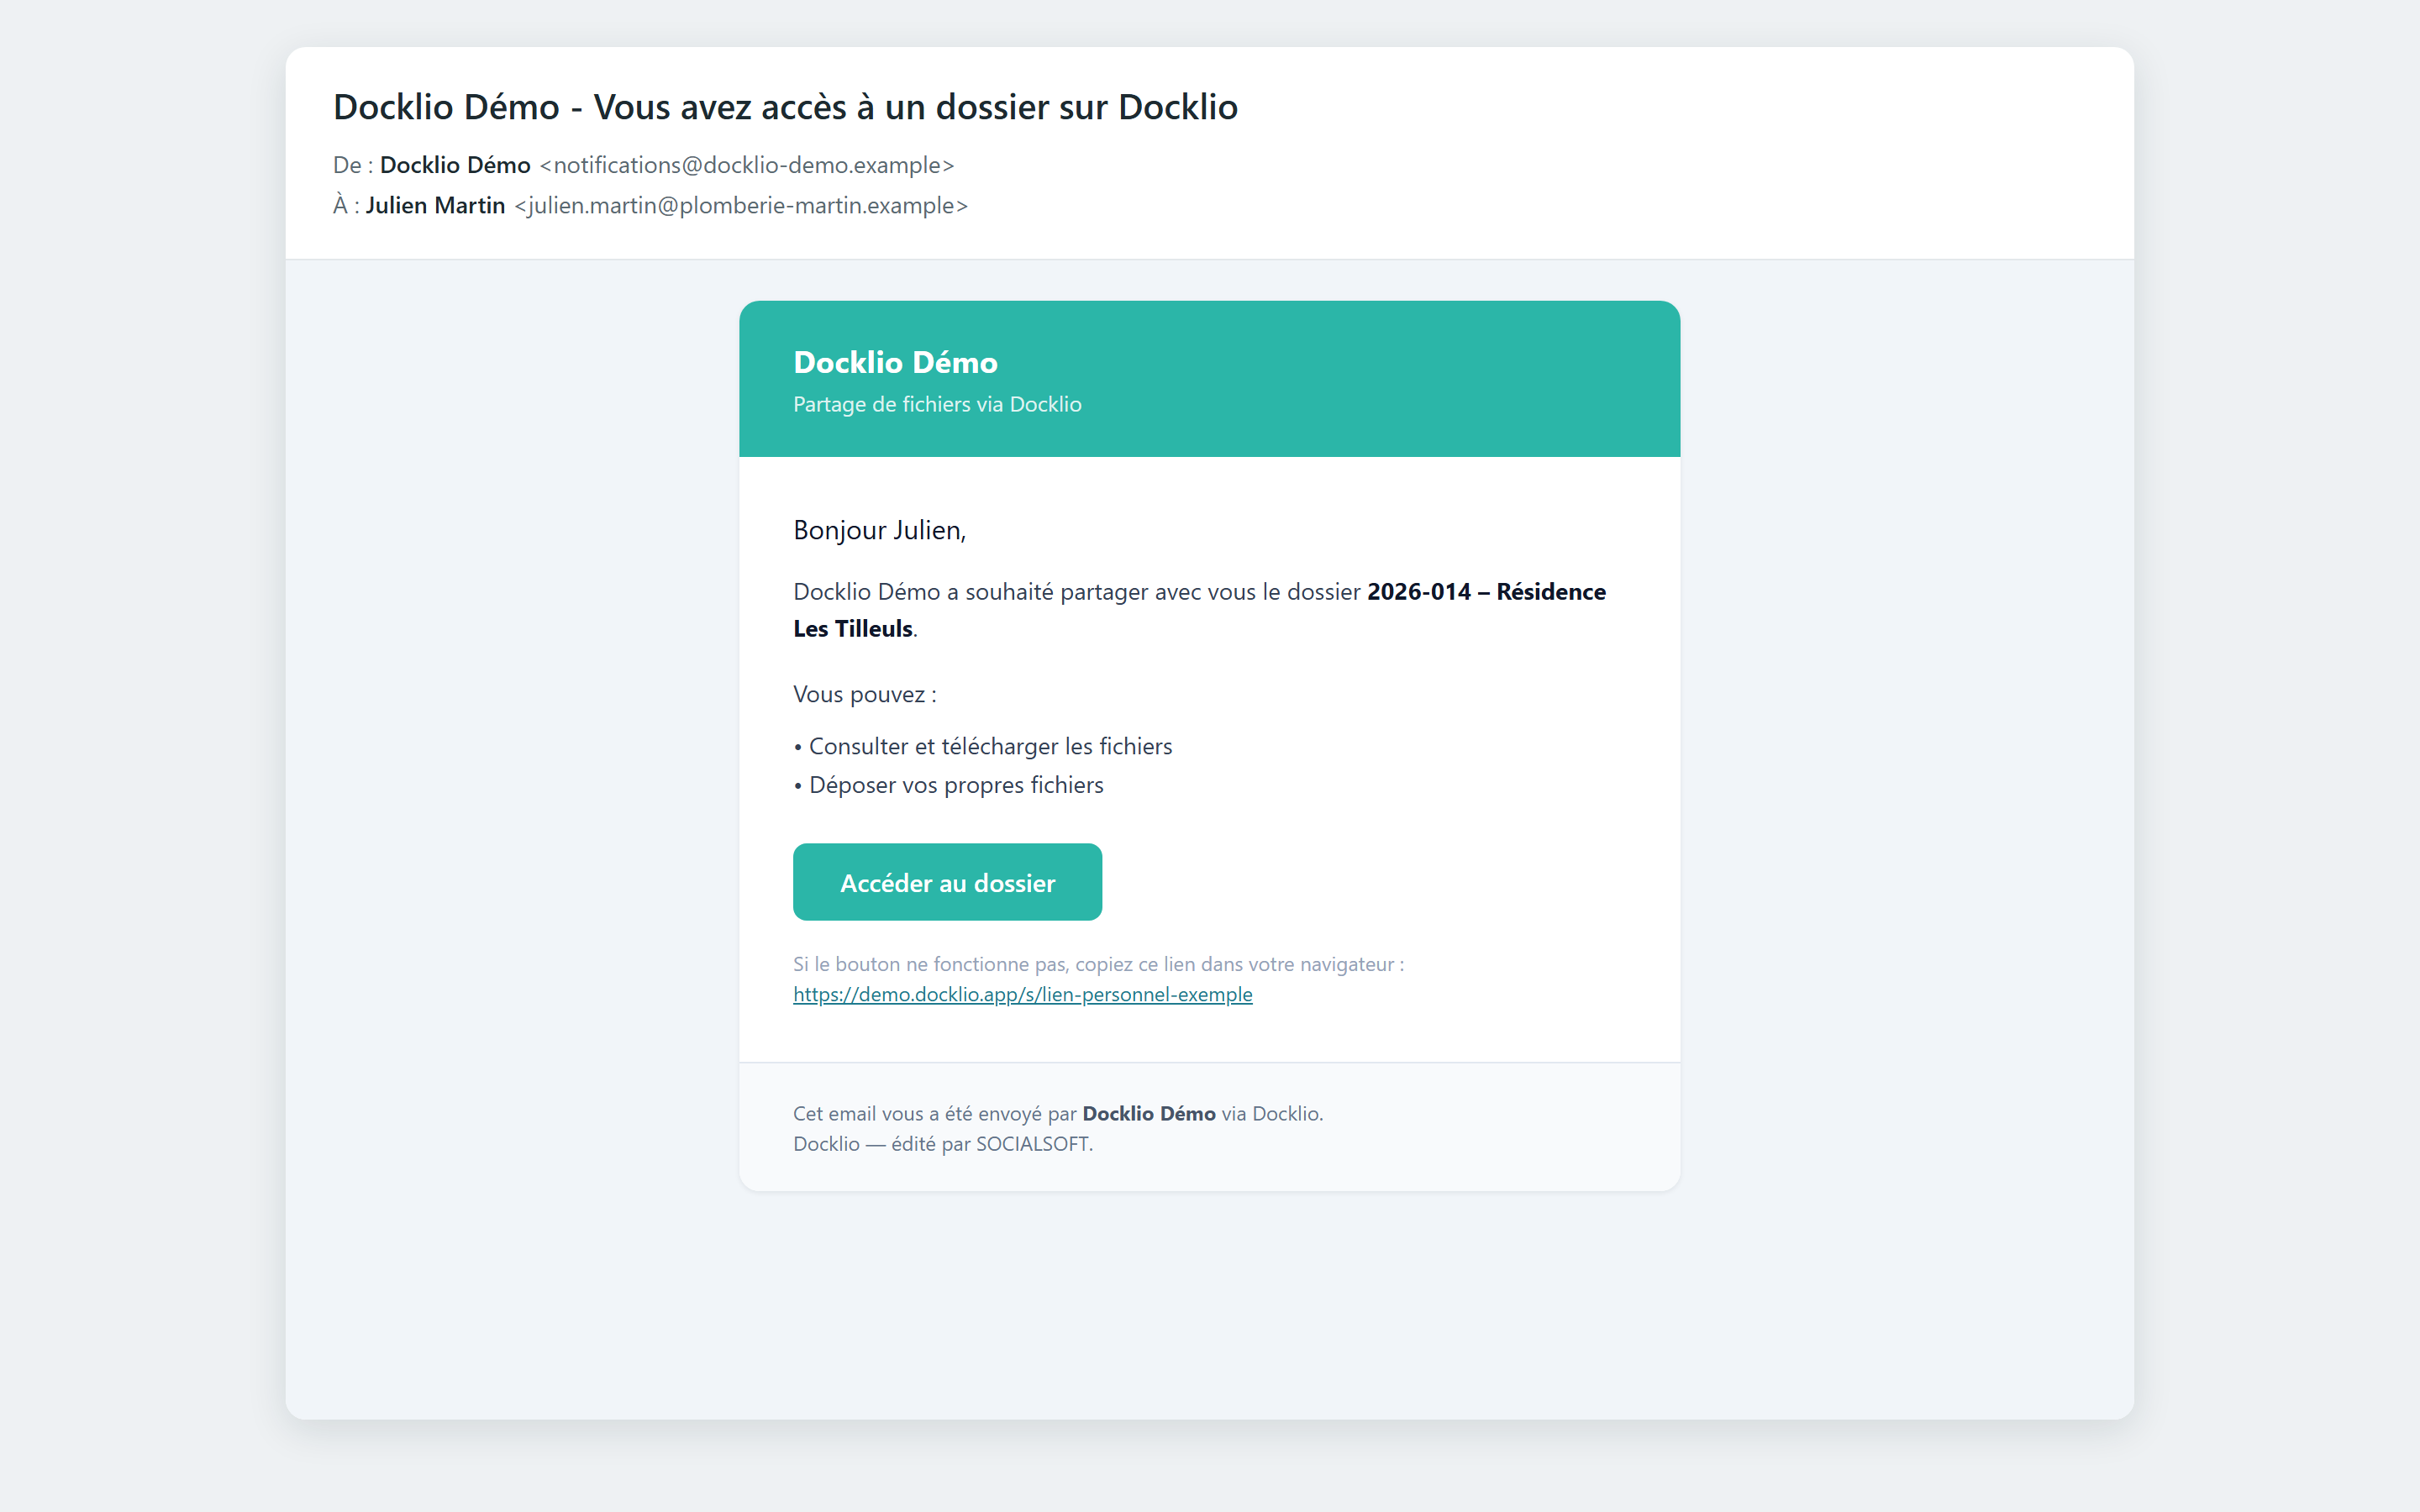This screenshot has height=1512, width=2420.
Task: Click the fallback link instruction text
Action: click(x=1098, y=964)
